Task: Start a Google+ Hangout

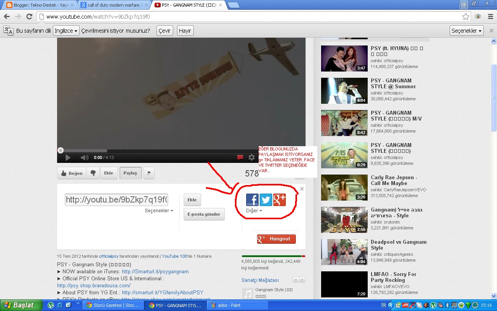Action: pyautogui.click(x=276, y=239)
